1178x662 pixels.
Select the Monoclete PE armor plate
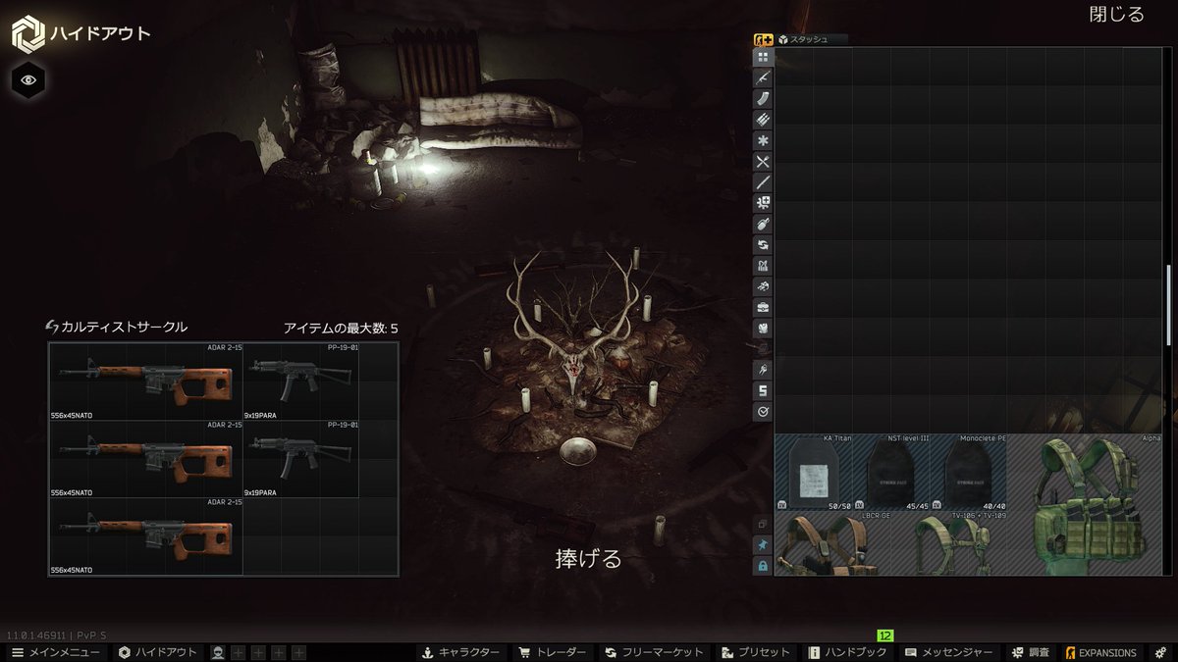(968, 472)
